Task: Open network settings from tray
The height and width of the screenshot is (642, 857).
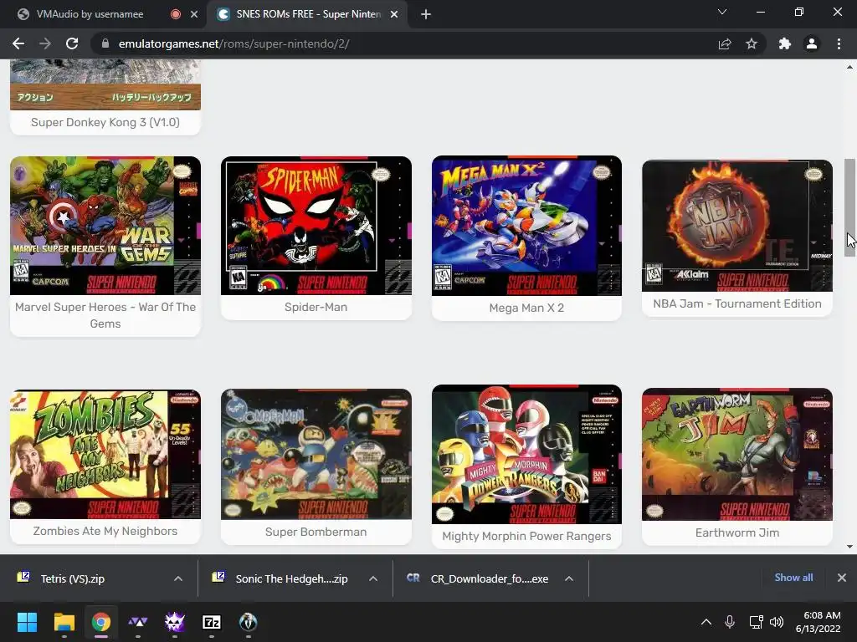Action: point(756,622)
